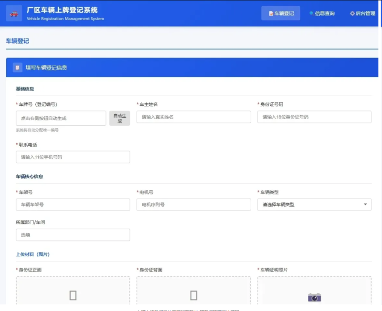Focus the 车主姓名 input field
382x311 pixels.
tap(194, 117)
